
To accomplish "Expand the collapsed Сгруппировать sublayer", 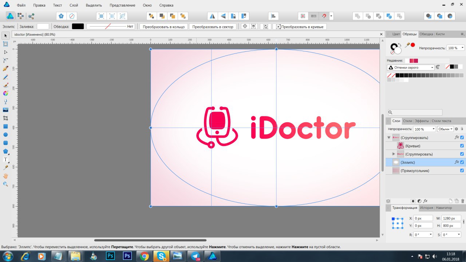I will coord(394,154).
